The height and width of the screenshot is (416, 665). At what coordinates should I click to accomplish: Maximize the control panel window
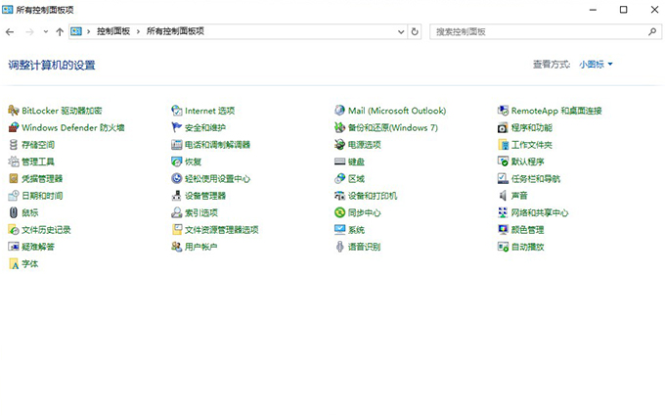pyautogui.click(x=624, y=10)
